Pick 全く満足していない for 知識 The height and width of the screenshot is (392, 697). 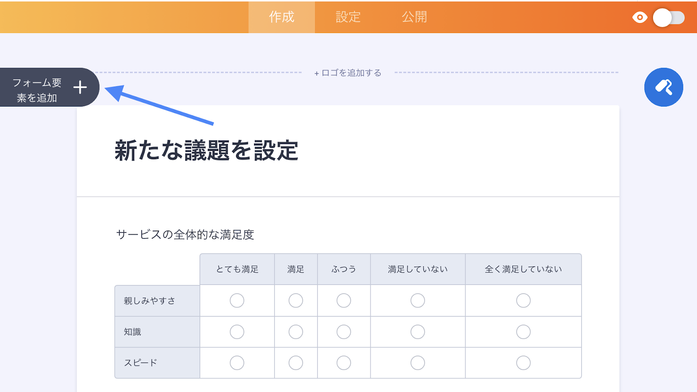(523, 332)
